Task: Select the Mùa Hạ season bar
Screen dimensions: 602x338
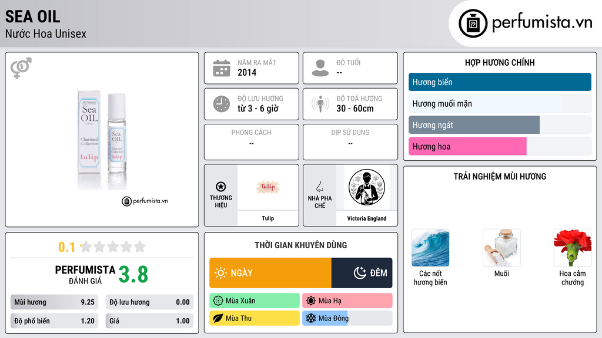Action: (x=347, y=301)
